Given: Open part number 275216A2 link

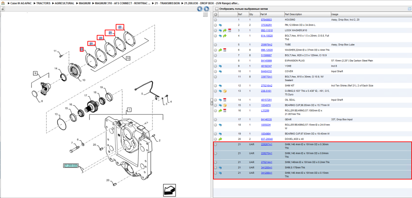Looking at the screenshot, I should 267,86.
